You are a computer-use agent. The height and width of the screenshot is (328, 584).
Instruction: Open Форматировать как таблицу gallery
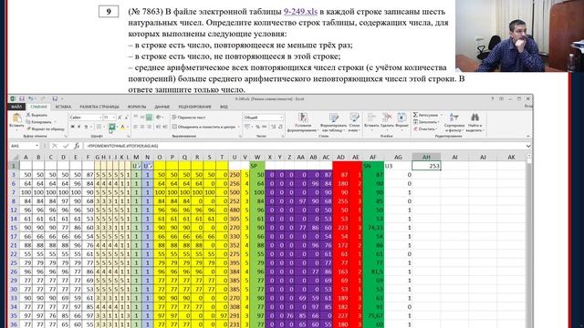(333, 122)
